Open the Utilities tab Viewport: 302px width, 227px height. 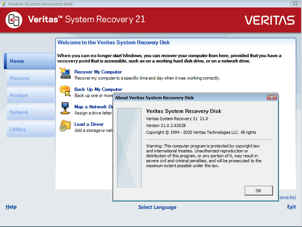click(31, 129)
